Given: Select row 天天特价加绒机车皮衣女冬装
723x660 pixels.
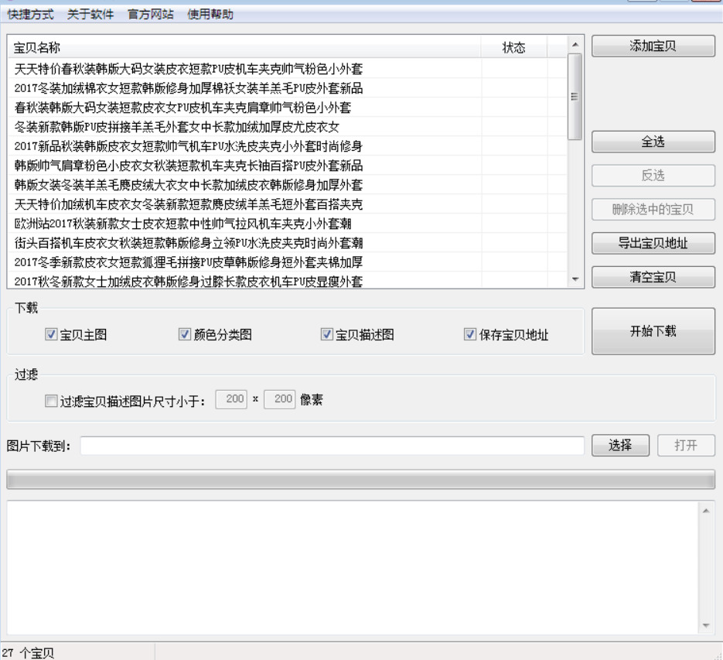Looking at the screenshot, I should coord(287,204).
